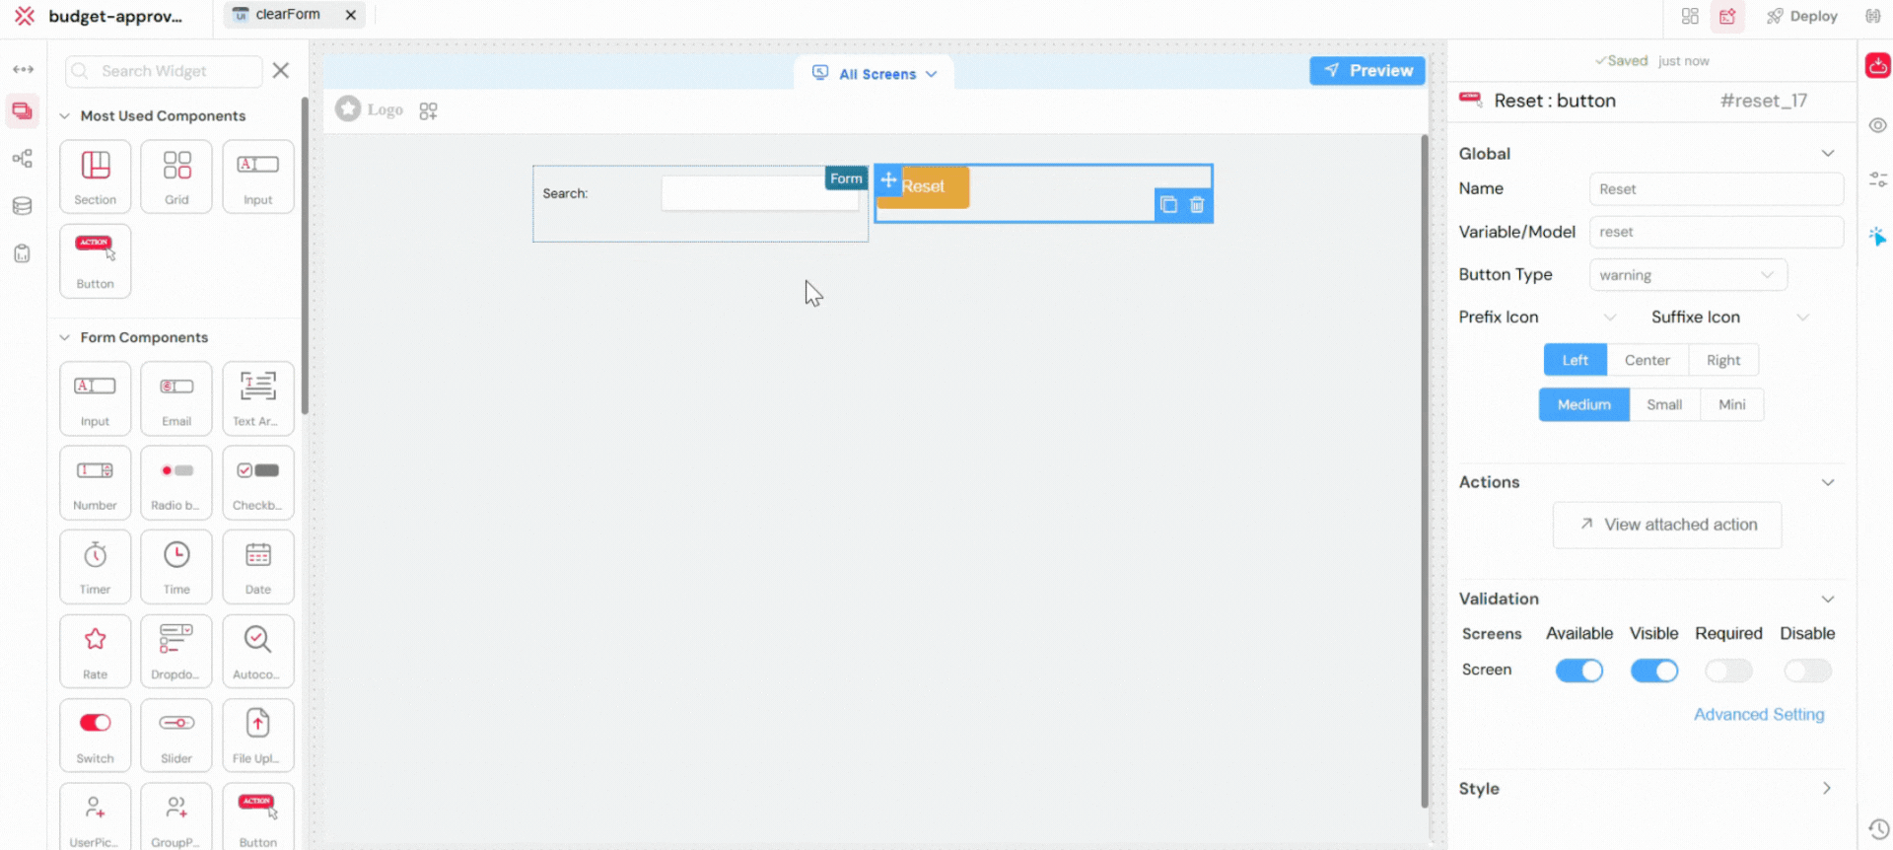The height and width of the screenshot is (850, 1893).
Task: Toggle the Available switch for Screen
Action: point(1578,671)
